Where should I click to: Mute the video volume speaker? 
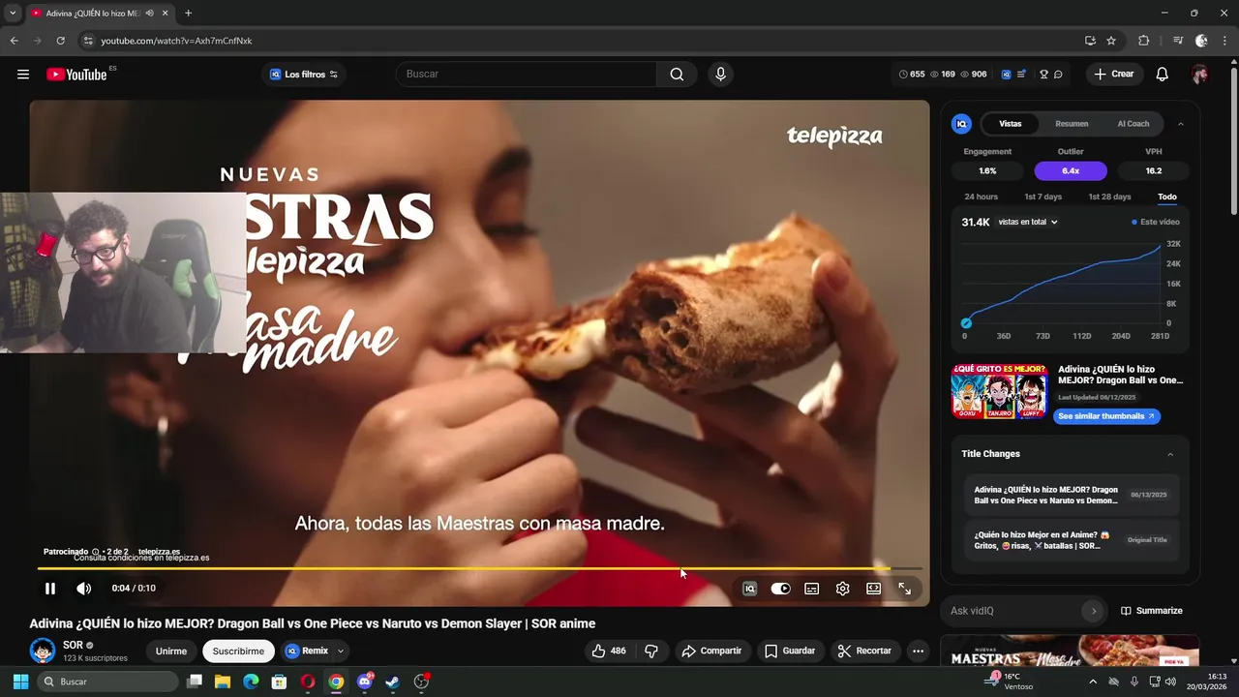tap(84, 589)
